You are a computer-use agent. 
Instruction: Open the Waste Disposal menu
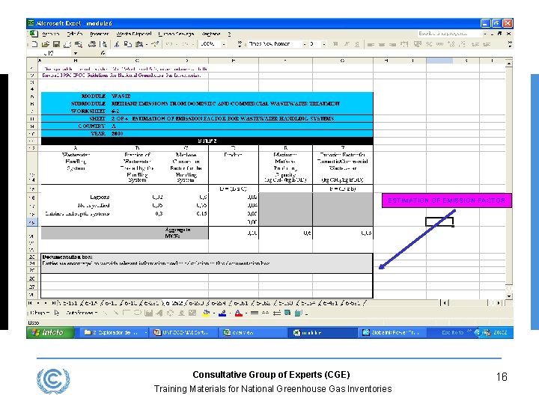point(134,34)
